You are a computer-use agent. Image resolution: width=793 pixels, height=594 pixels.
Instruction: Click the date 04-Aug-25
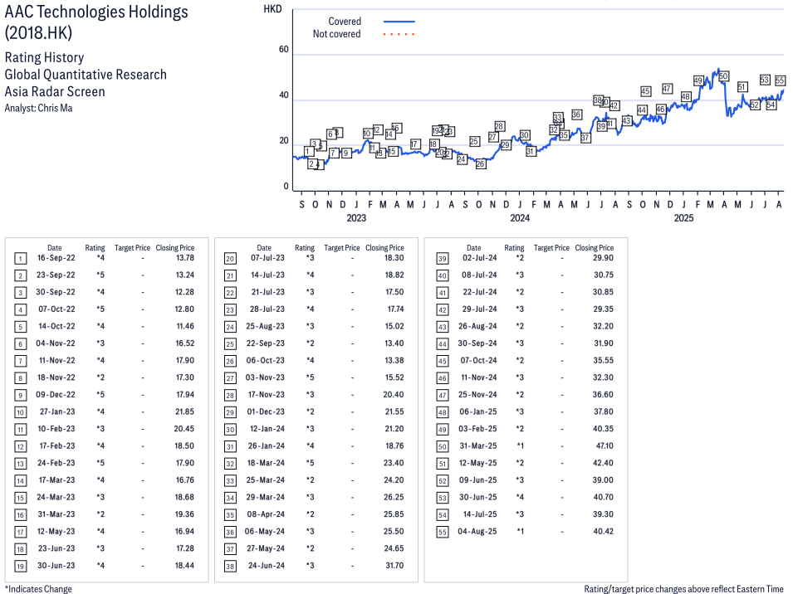(477, 532)
